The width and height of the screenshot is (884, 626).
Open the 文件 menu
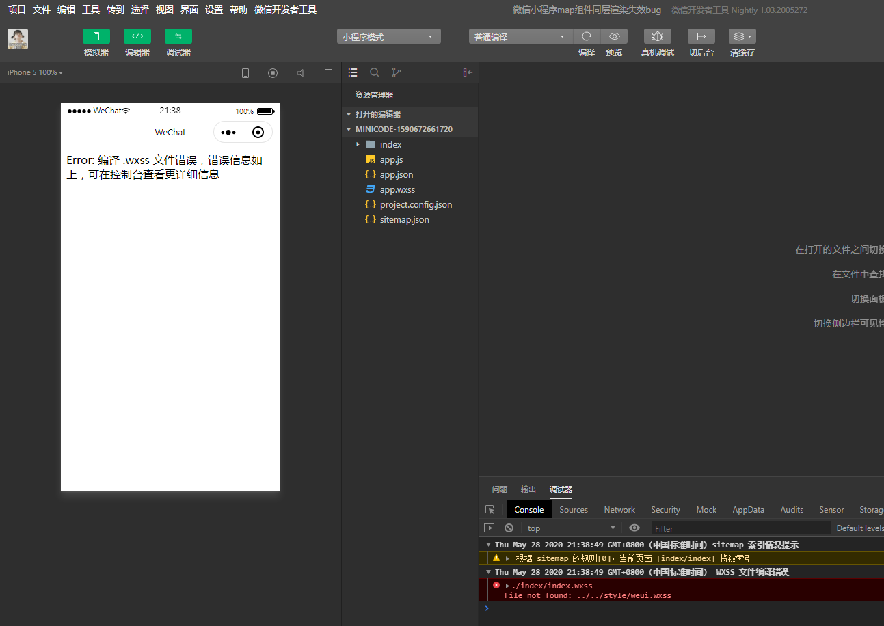click(42, 10)
